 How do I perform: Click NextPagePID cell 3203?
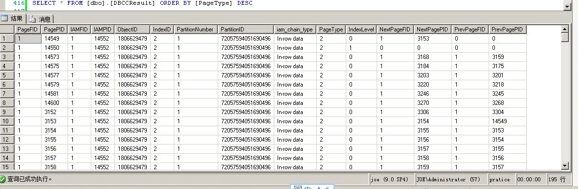point(433,75)
